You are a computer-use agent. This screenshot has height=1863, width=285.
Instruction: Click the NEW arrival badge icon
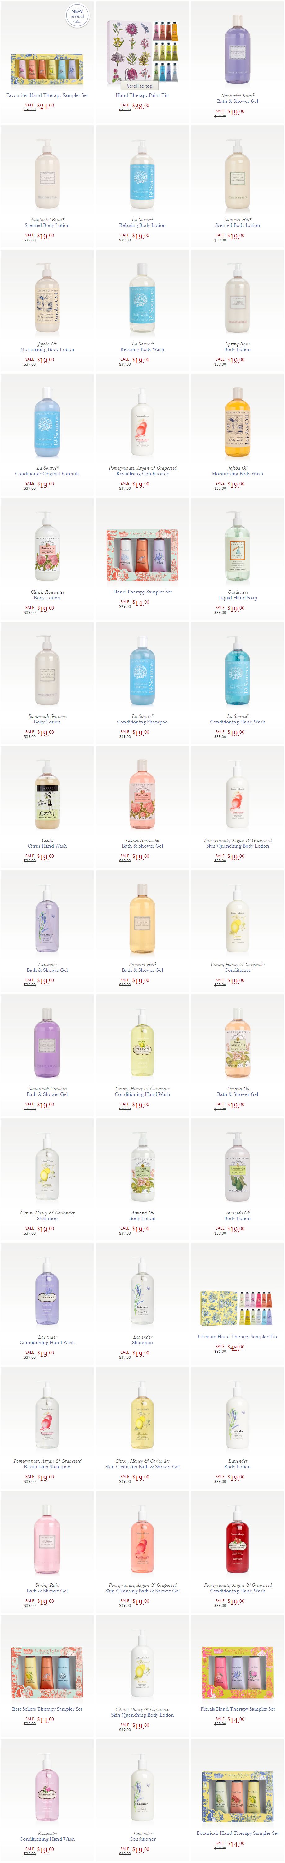[78, 15]
